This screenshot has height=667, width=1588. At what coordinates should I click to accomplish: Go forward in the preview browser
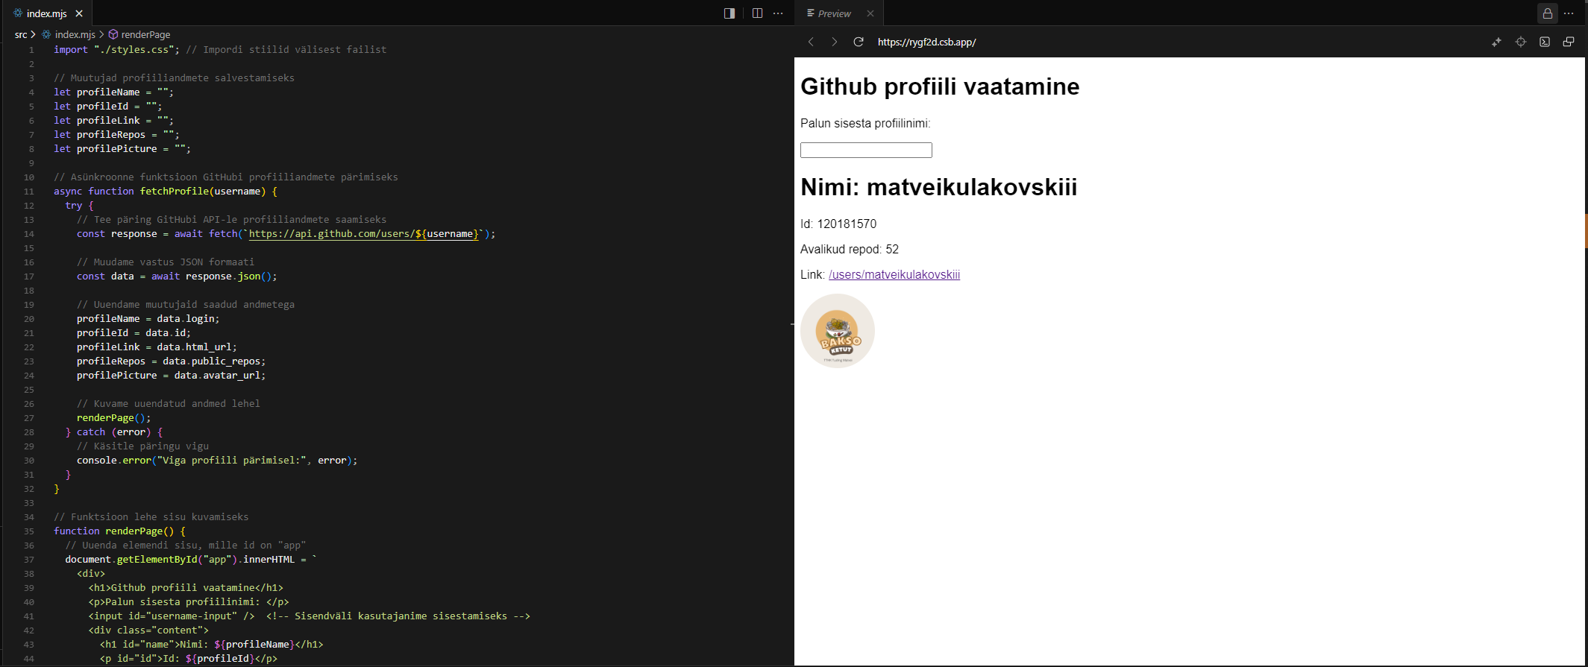click(x=835, y=42)
